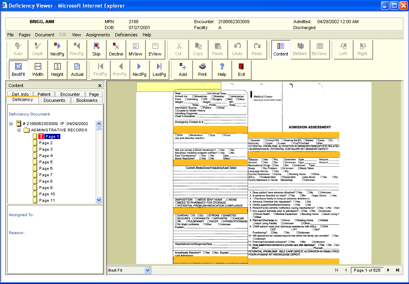Switch to the Patient tab
This screenshot has width=409, height=284.
point(44,94)
